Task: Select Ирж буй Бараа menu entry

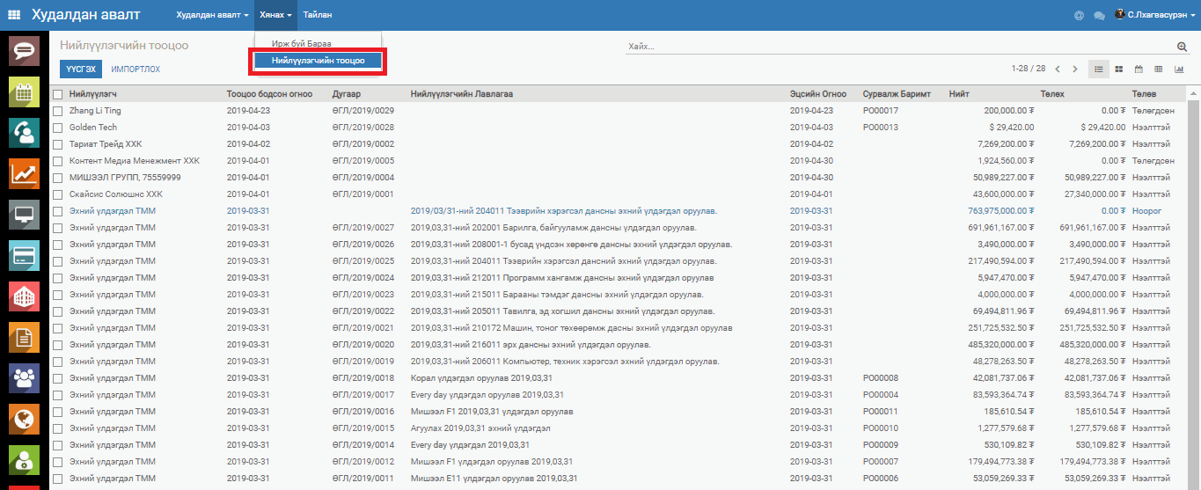Action: (302, 43)
